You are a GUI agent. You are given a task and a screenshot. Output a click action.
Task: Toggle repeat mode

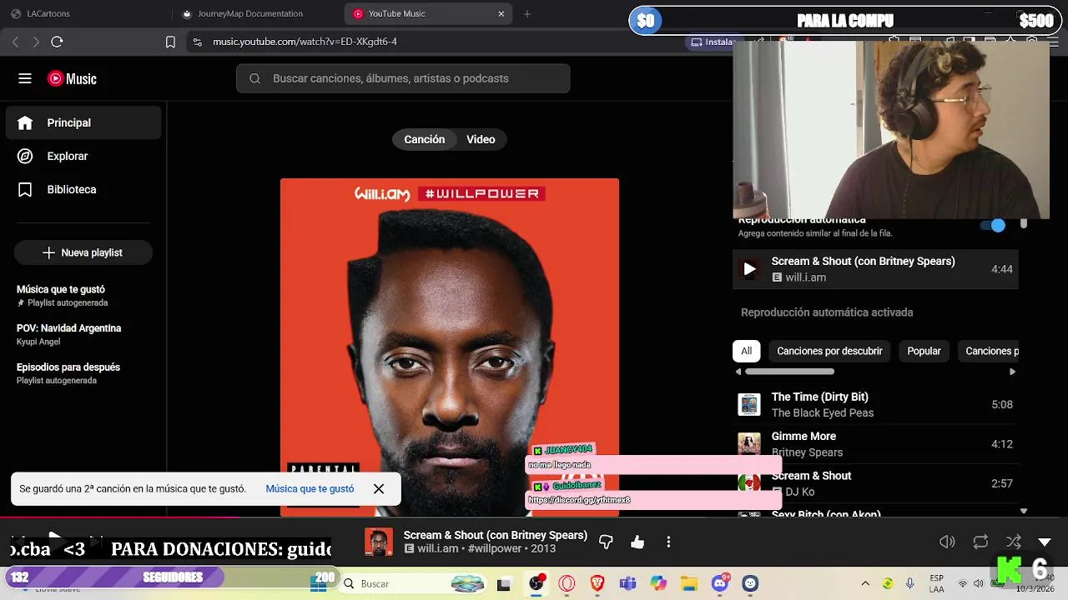pos(980,542)
